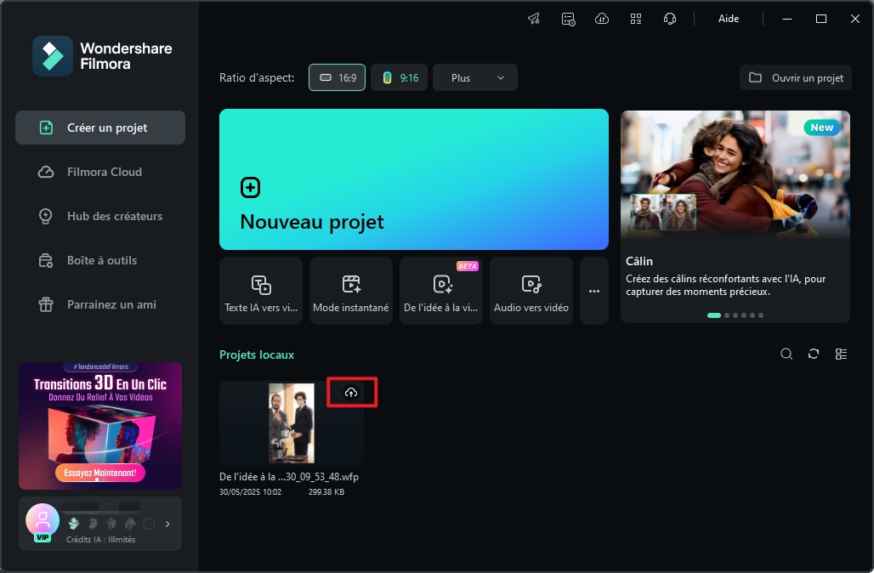Click the Wondershare Filmora logo

click(x=103, y=56)
